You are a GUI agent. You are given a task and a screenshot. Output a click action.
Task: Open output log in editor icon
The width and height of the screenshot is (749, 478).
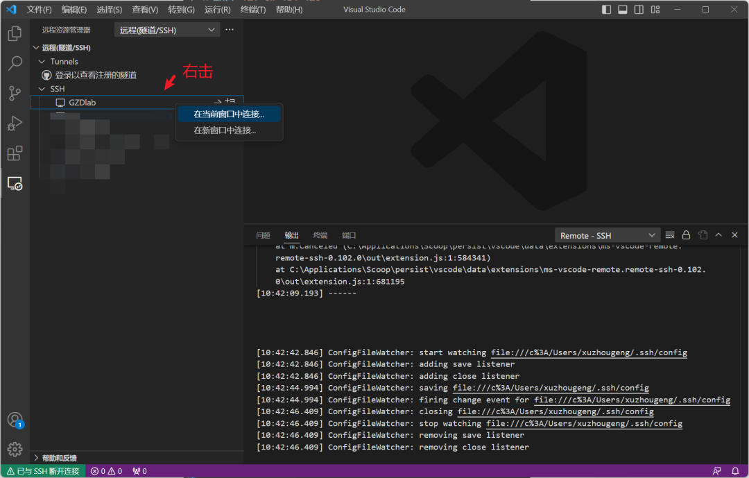pyautogui.click(x=703, y=235)
